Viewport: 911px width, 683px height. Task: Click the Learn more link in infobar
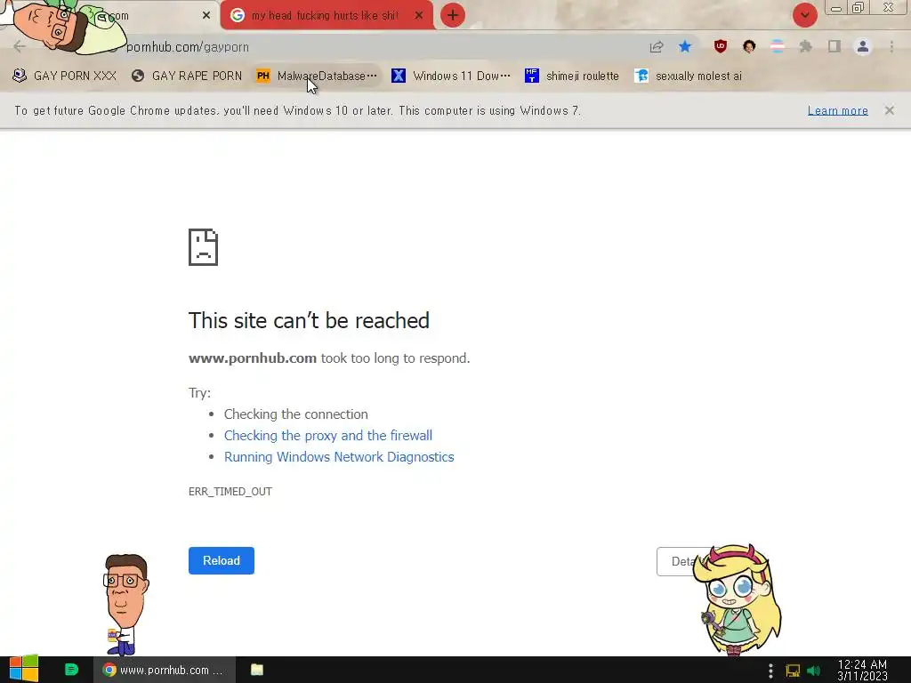pos(838,110)
